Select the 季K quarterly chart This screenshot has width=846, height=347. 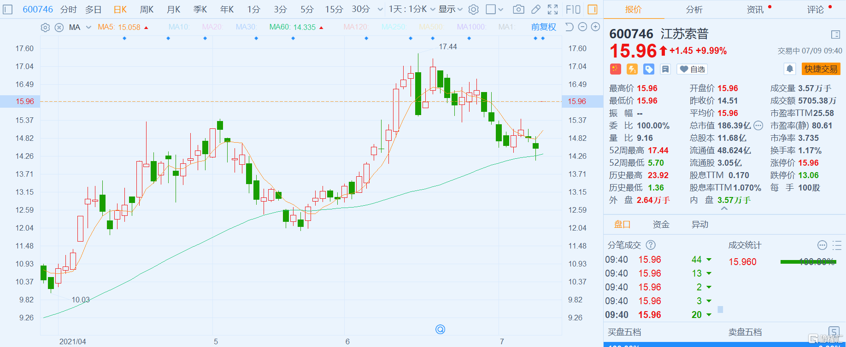(200, 9)
